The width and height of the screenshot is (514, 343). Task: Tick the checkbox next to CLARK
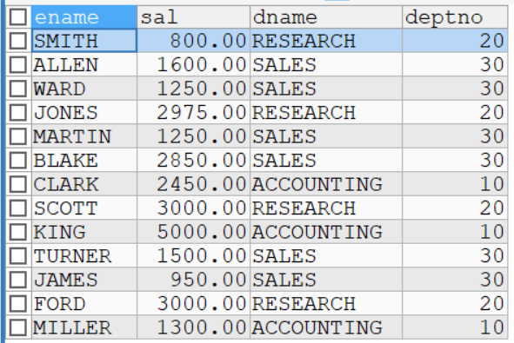pos(18,184)
